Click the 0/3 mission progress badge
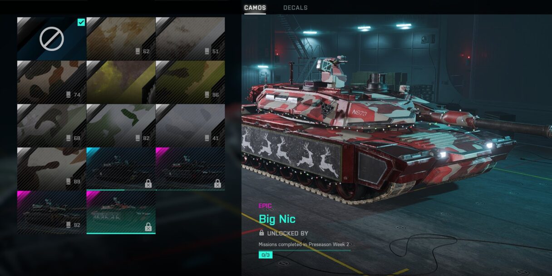Viewport: 552px width, 276px height. tap(266, 255)
